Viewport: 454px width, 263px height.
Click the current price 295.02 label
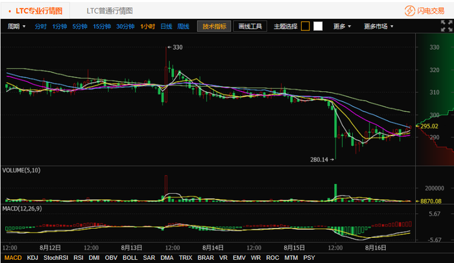pos(429,126)
